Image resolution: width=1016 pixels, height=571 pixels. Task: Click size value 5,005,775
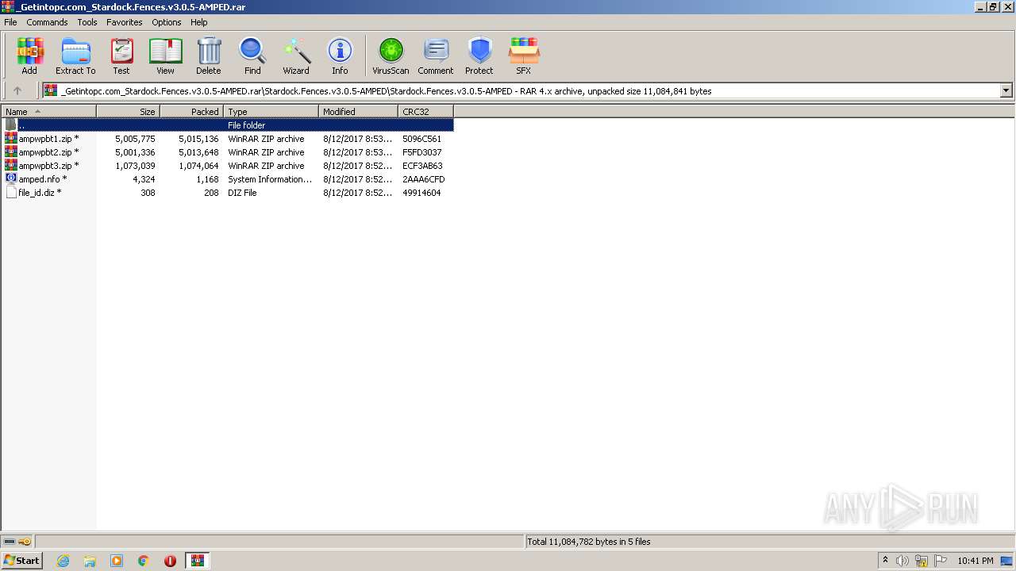(x=135, y=139)
